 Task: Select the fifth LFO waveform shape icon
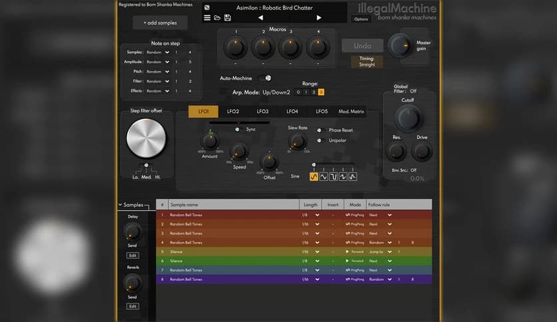pyautogui.click(x=352, y=176)
